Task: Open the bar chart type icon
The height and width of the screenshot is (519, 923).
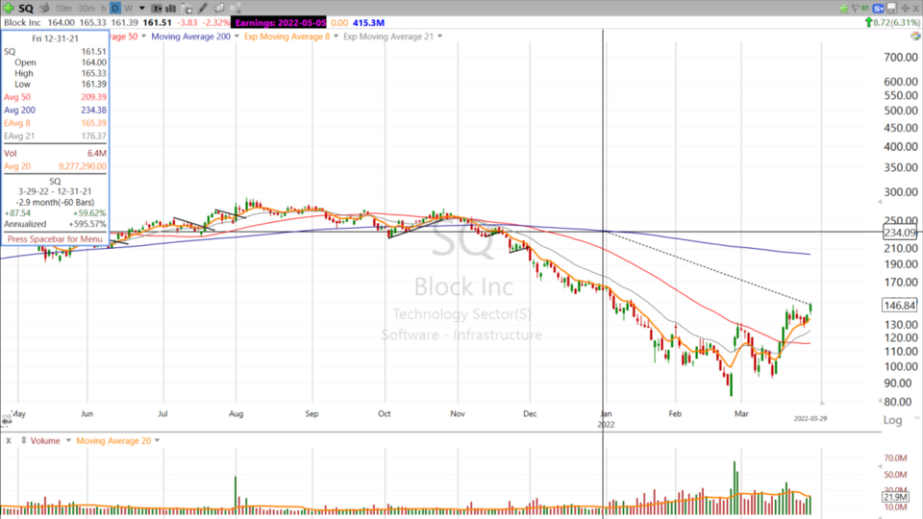Action: click(x=171, y=8)
